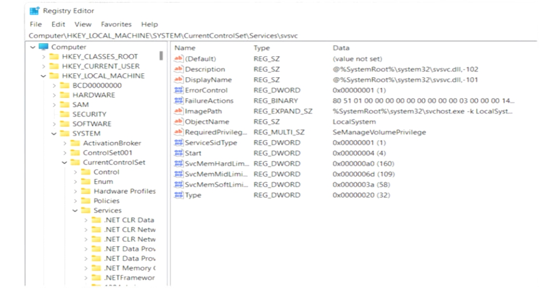The width and height of the screenshot is (556, 291).
Task: Expand the HARDWARE key
Action: tap(54, 95)
